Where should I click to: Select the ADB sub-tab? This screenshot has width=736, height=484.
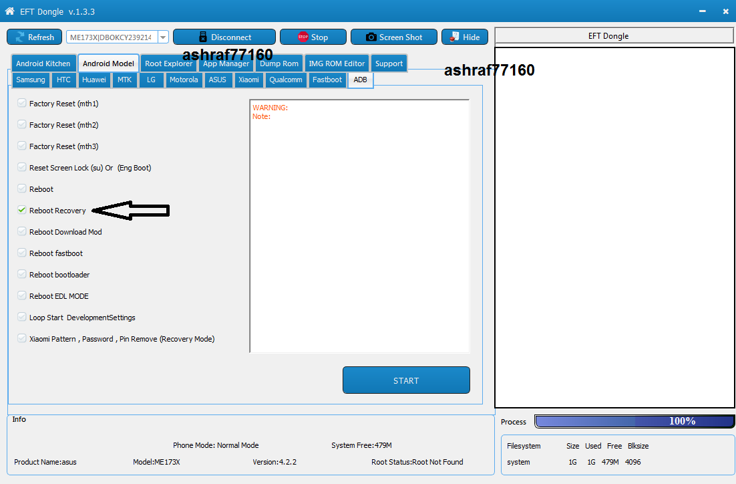(361, 80)
